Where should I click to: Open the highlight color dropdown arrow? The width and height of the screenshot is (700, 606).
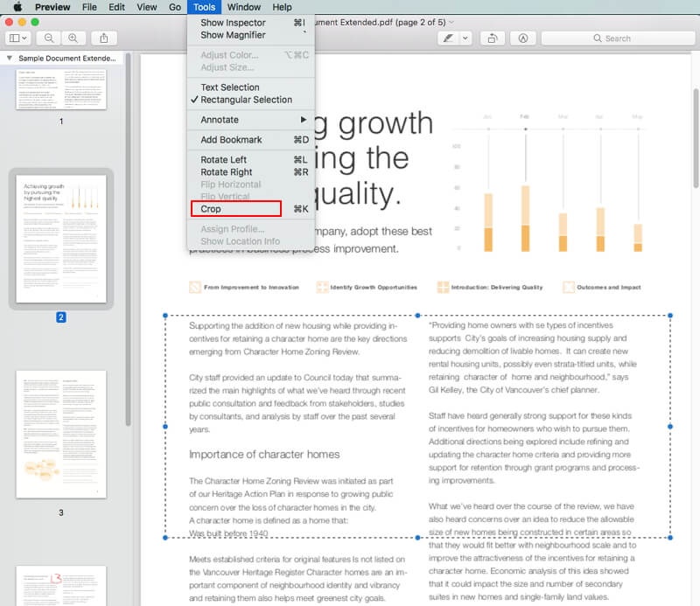tap(465, 38)
